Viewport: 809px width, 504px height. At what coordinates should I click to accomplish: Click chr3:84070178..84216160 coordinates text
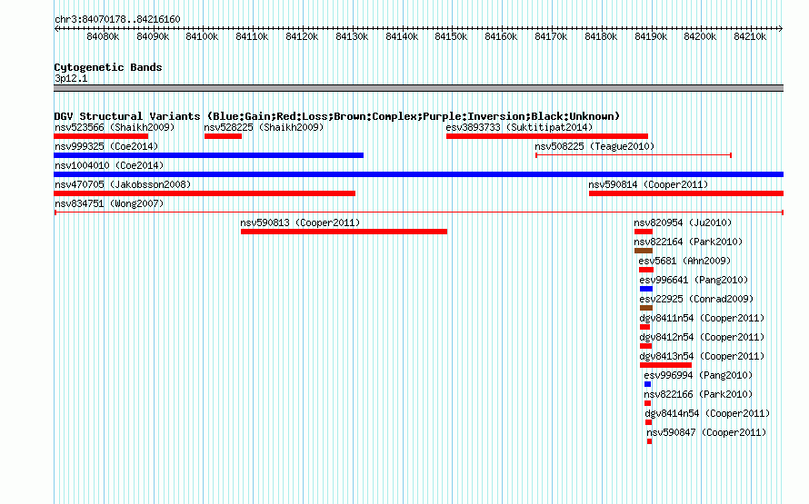coord(117,19)
